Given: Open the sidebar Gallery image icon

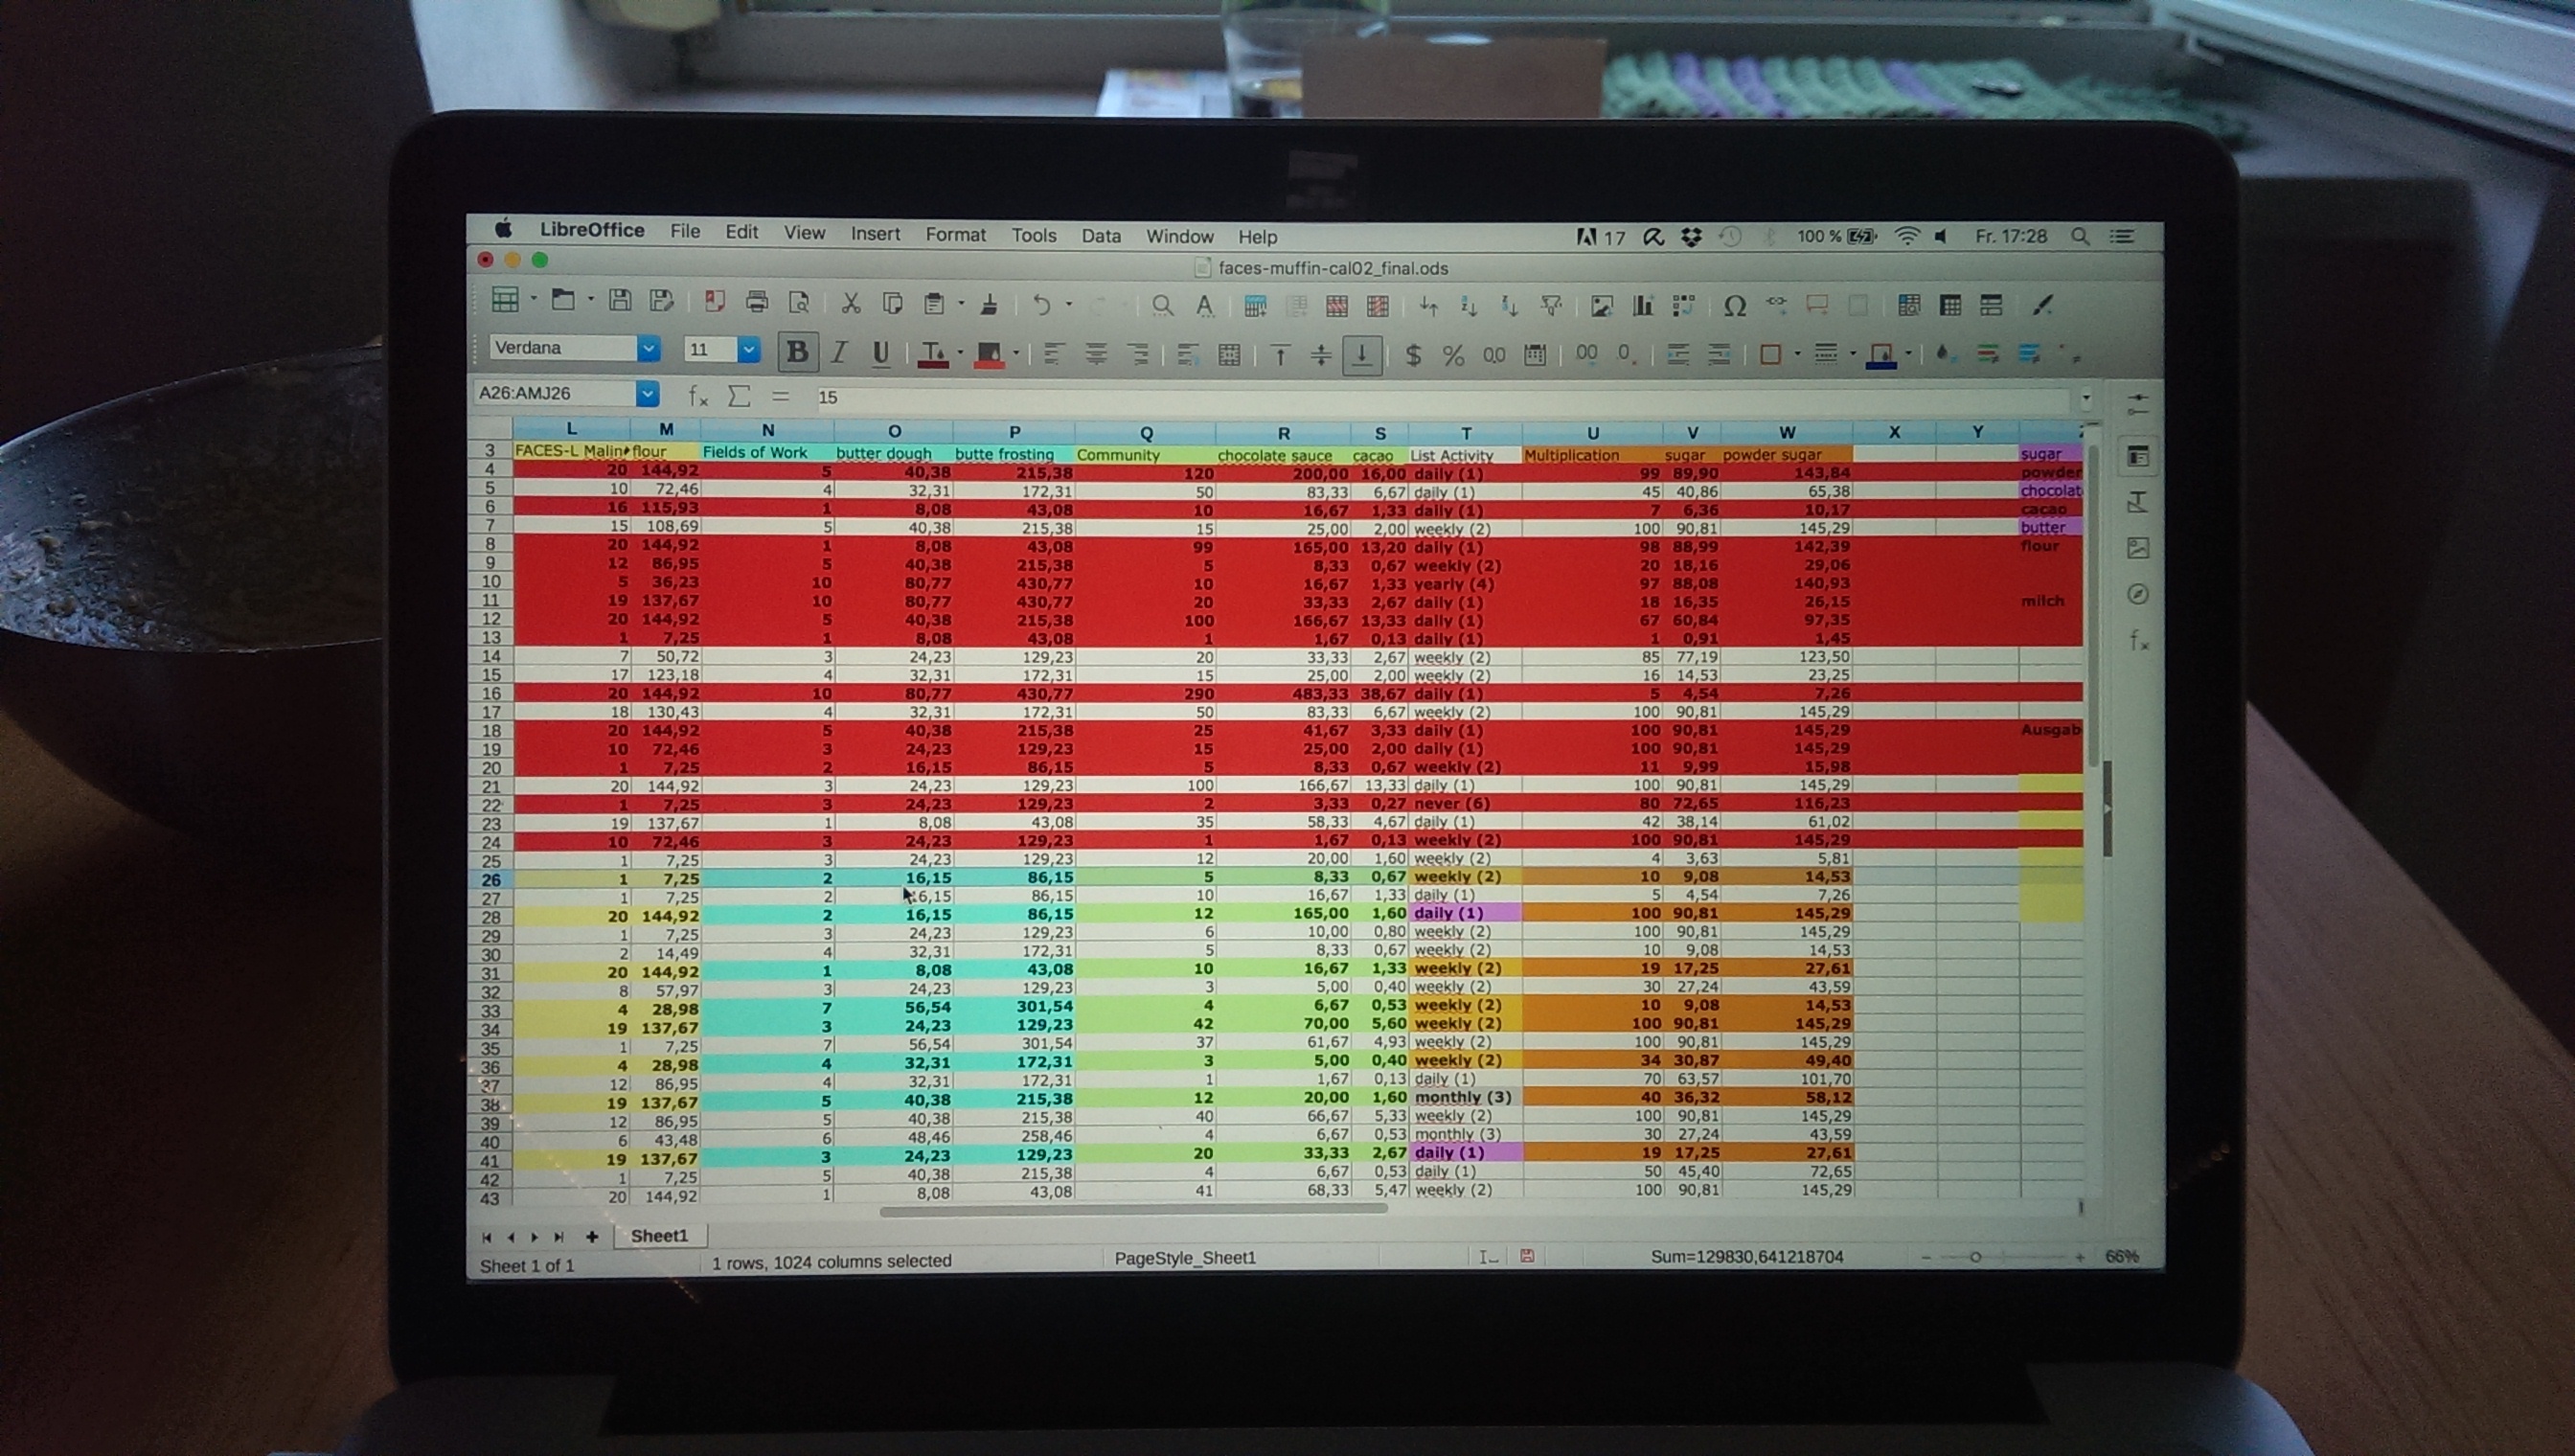Looking at the screenshot, I should coord(2138,548).
